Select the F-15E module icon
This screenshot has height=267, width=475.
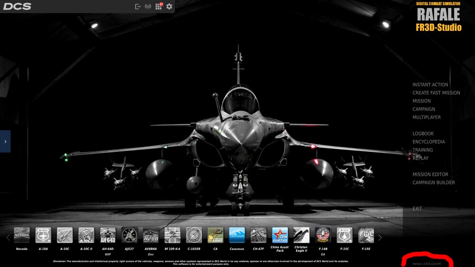pos(366,235)
